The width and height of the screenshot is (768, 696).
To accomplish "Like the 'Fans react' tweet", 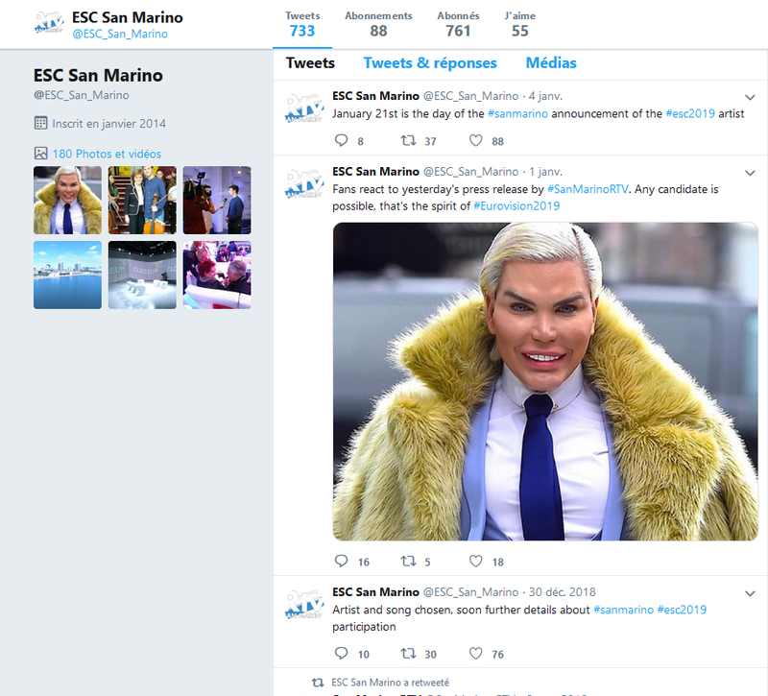I will coord(475,562).
